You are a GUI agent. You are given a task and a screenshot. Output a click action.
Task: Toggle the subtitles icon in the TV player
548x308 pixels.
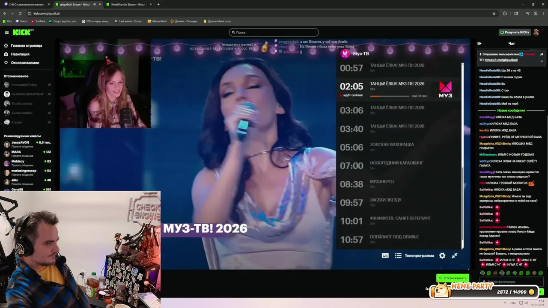(385, 255)
